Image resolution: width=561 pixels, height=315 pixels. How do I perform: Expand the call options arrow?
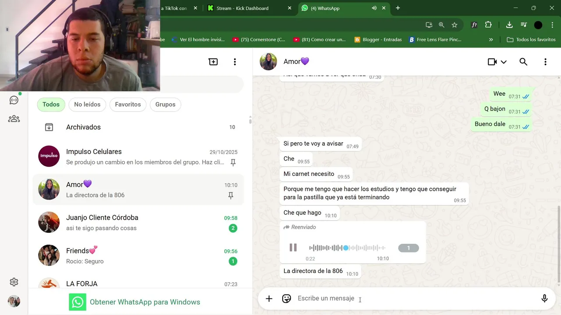[x=504, y=62]
